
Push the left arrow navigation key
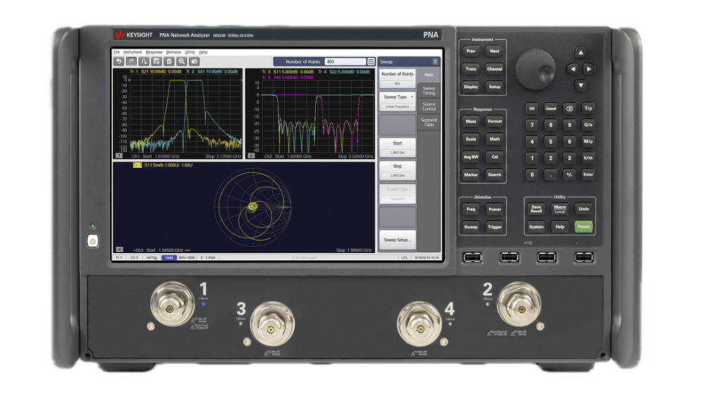point(572,69)
